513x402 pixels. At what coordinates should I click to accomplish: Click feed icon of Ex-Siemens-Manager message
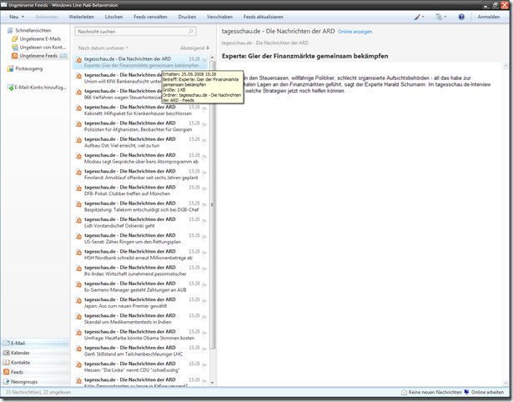[78, 284]
